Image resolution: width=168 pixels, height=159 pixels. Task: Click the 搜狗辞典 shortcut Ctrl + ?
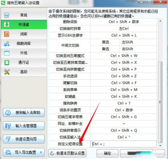coord(124,103)
